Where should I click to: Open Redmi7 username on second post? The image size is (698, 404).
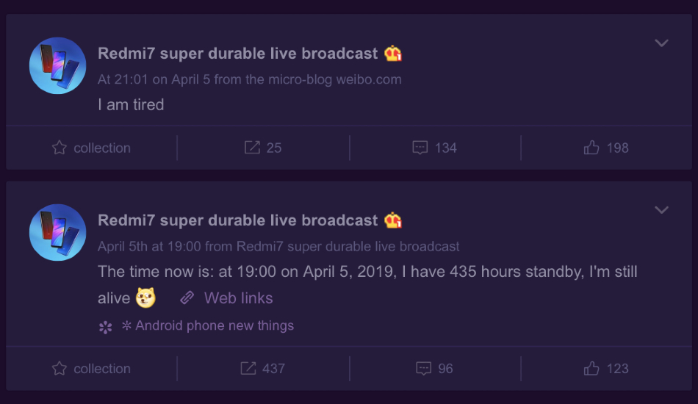238,220
